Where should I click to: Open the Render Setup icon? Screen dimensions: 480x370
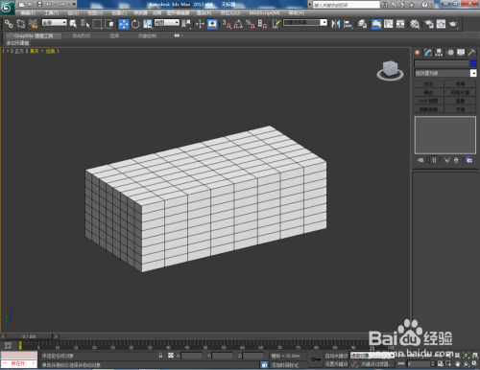pyautogui.click(x=429, y=24)
